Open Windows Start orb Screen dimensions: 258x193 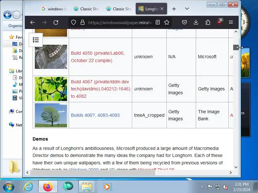[x=9, y=187]
